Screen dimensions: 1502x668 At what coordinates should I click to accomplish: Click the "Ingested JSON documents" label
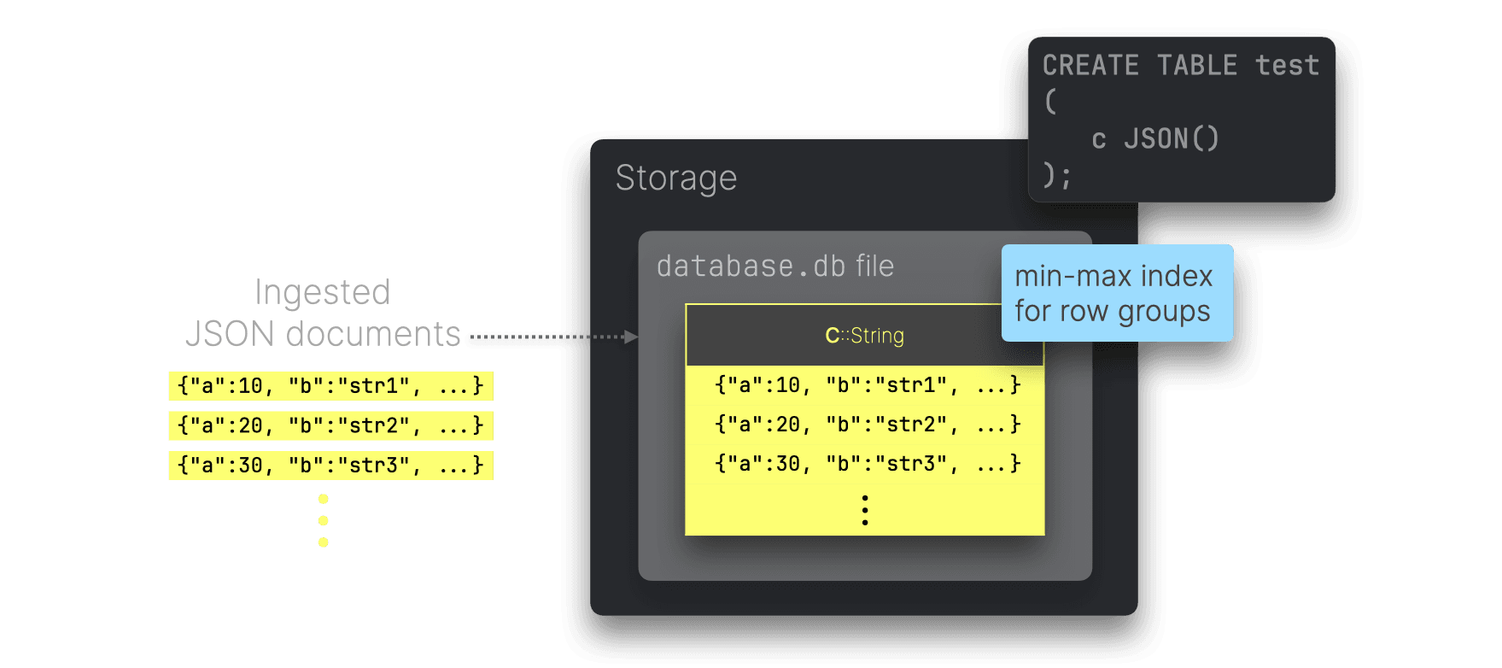point(322,313)
